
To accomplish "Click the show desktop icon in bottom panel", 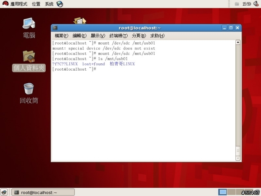I will (x=4, y=192).
